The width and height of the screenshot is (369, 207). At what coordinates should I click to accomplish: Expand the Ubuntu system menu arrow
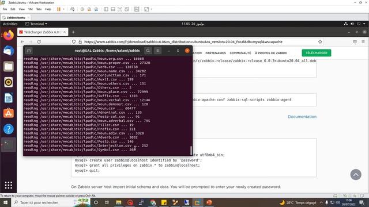point(364,24)
